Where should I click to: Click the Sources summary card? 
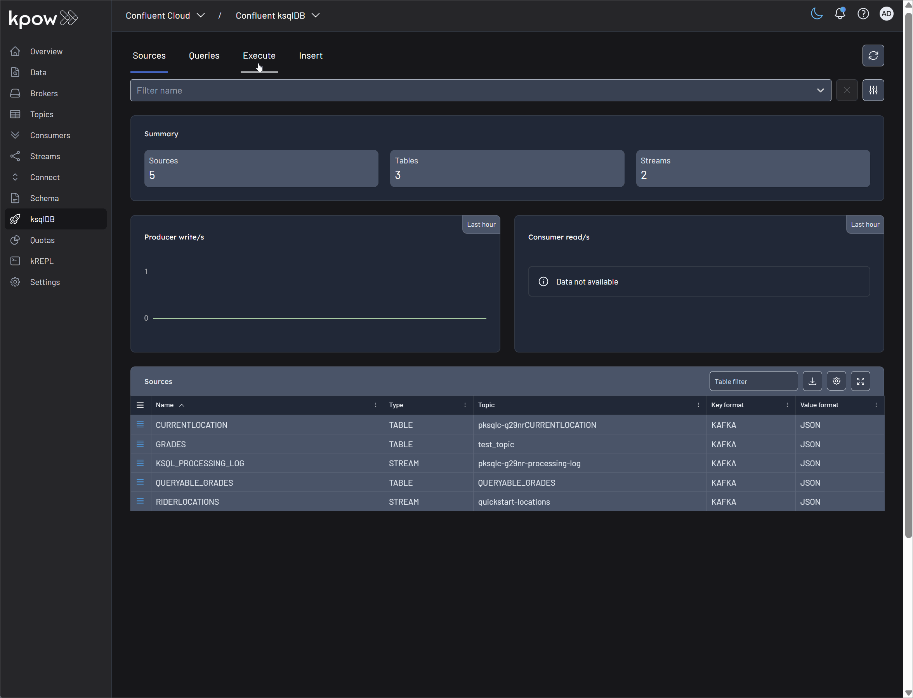[261, 168]
